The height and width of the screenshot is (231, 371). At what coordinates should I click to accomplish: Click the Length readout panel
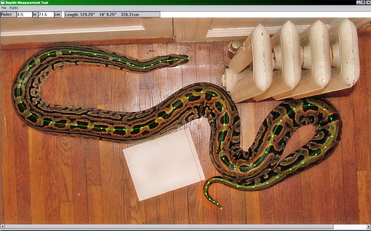[112, 14]
